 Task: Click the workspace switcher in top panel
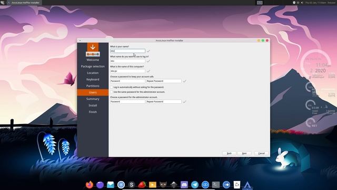[x=260, y=3]
